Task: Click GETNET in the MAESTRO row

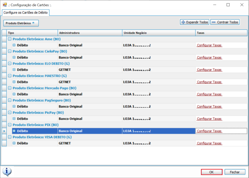Action: tap(65, 82)
